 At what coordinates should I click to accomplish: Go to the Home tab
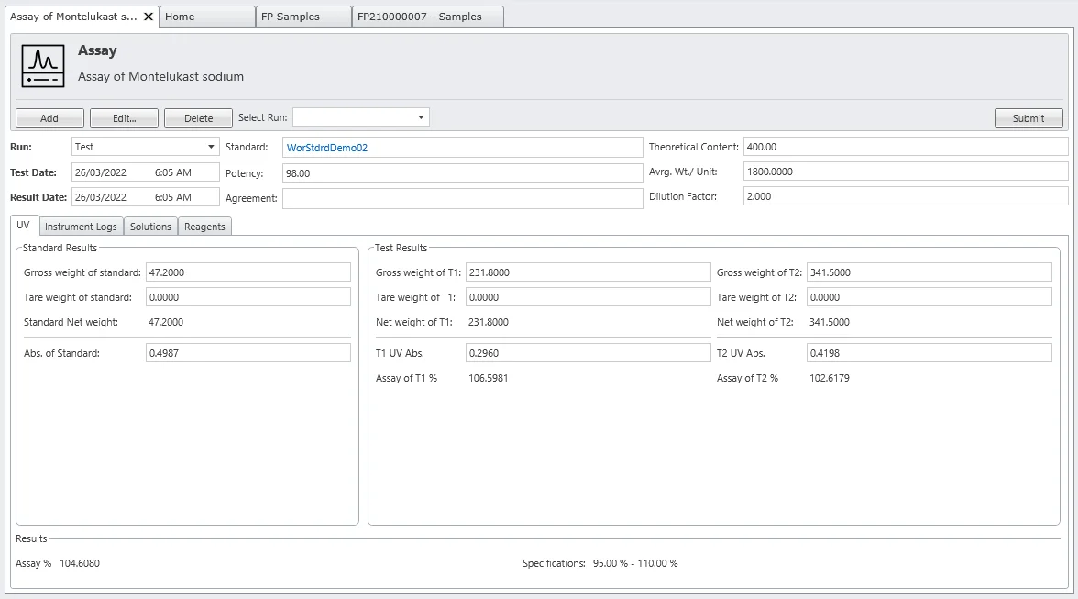pos(206,17)
